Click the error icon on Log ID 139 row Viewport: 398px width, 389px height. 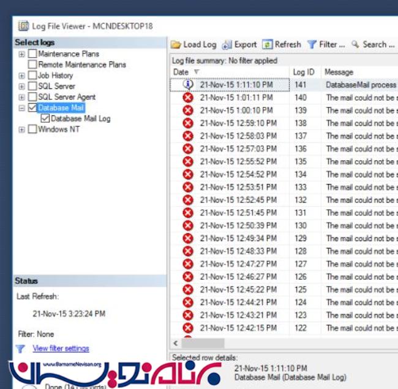click(x=188, y=110)
